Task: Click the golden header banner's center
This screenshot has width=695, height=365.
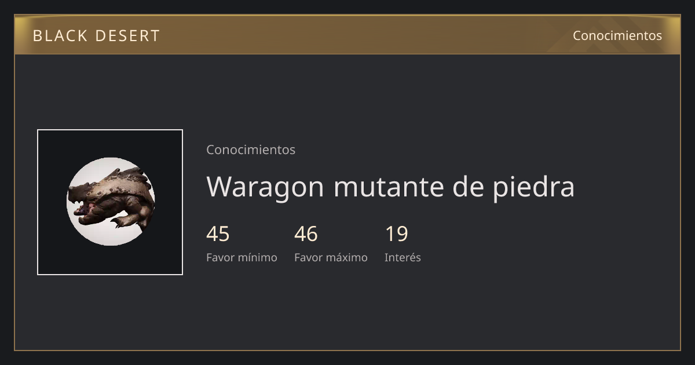Action: (348, 35)
